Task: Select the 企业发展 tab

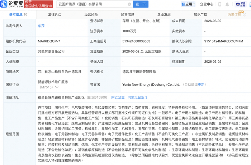Action: tap(164, 14)
